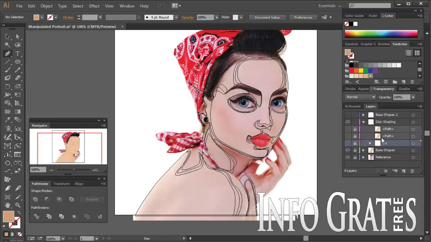The height and width of the screenshot is (242, 431).
Task: Open the Normal blending mode dropdown
Action: pos(360,97)
